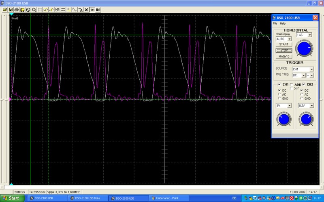Toggle the CH2 channel checkbox

pyautogui.click(x=303, y=84)
